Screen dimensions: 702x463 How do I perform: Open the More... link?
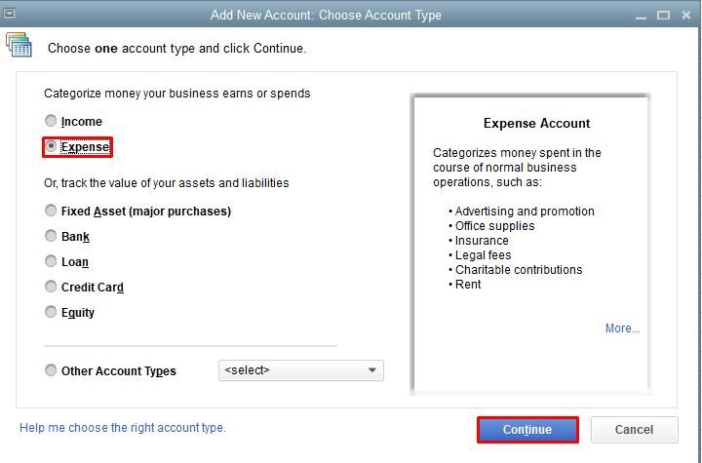coord(622,328)
